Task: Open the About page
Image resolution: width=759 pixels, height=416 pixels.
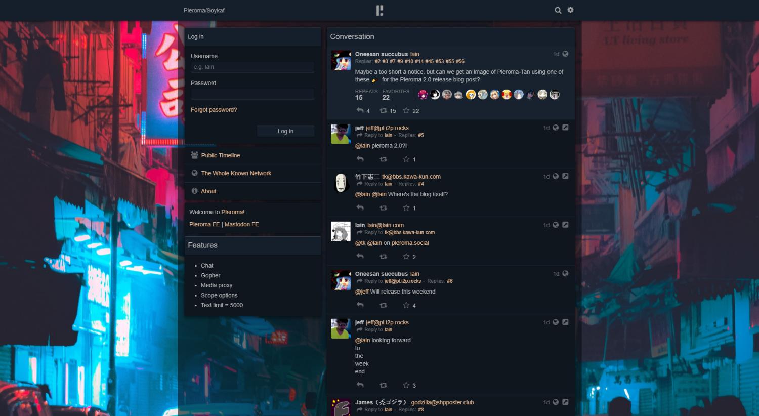Action: (208, 191)
